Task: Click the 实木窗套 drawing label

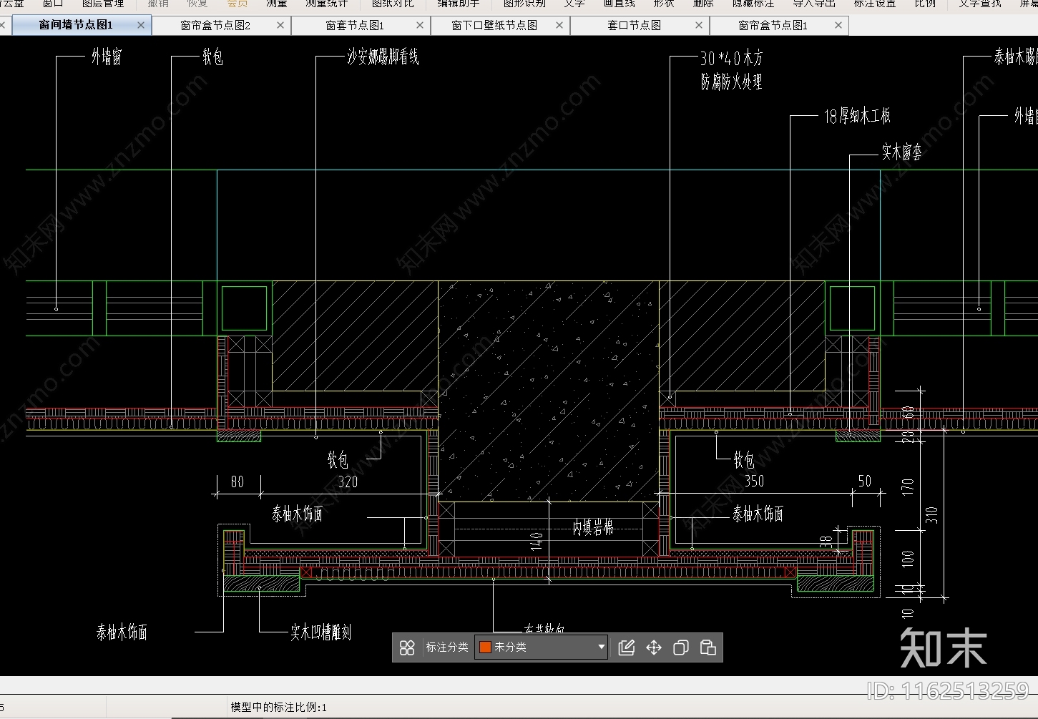Action: click(901, 152)
